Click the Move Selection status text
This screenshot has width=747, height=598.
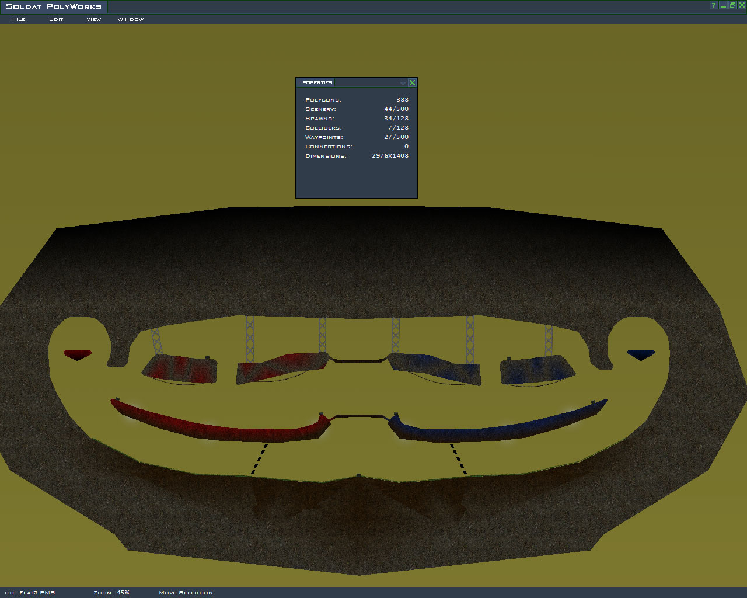[x=186, y=593]
